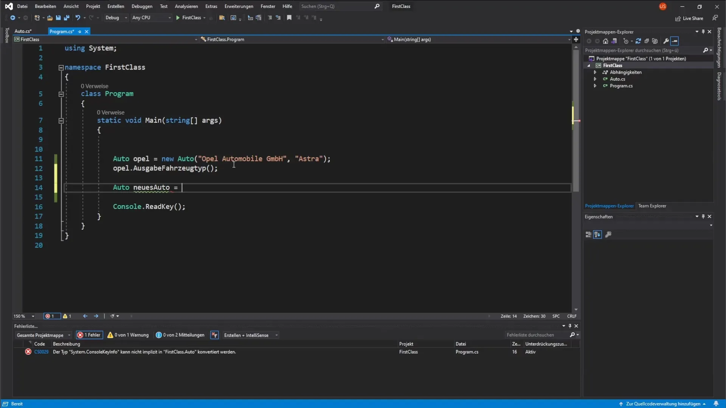This screenshot has height=408, width=726.
Task: Open the Debuggen menu
Action: pyautogui.click(x=142, y=6)
